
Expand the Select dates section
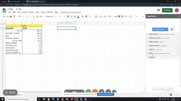point(163,42)
